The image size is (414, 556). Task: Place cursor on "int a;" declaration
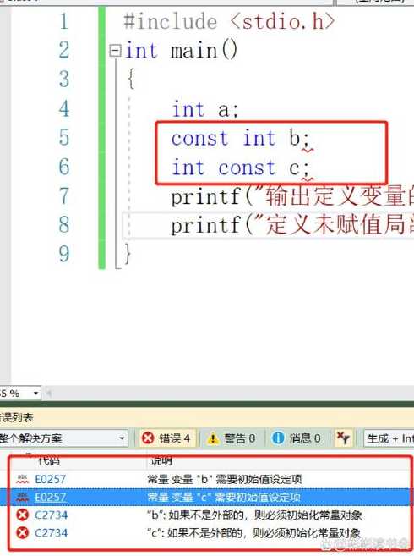[x=204, y=109]
